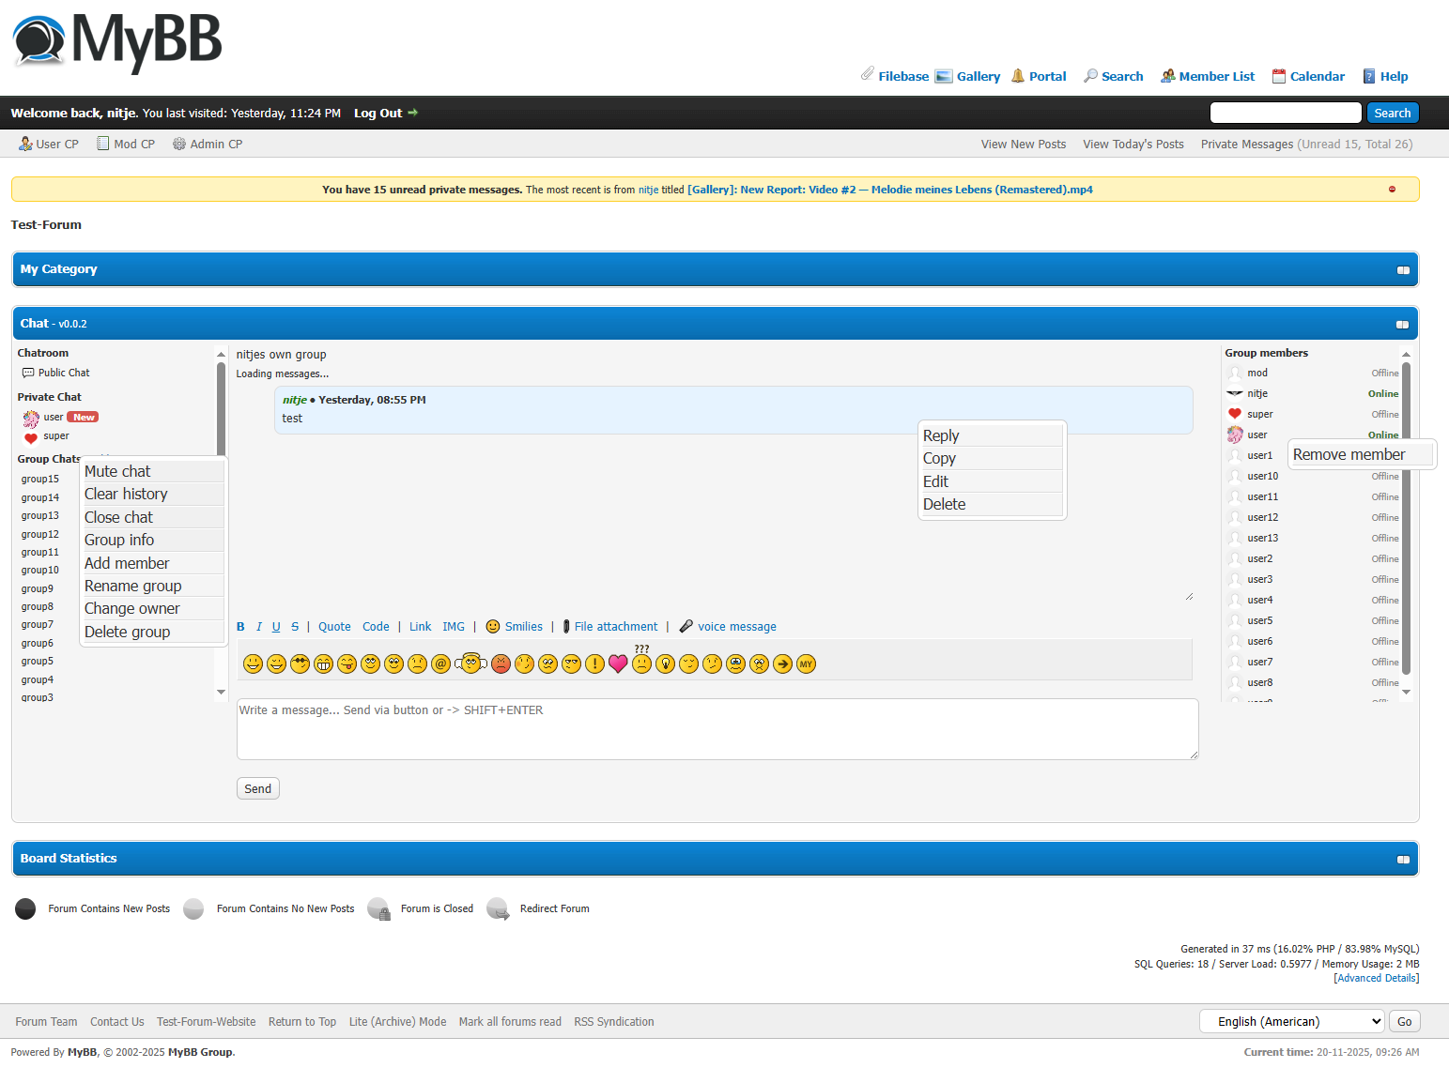
Task: Collapse the My Category section
Action: (1403, 270)
